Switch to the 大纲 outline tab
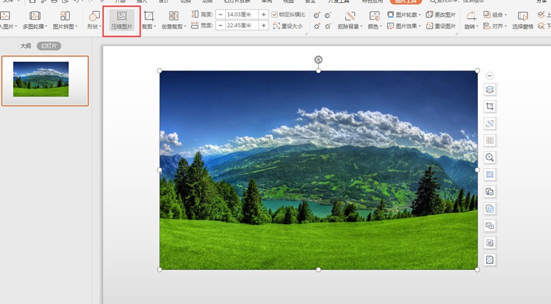Viewport: 551px width, 304px height. tap(25, 45)
